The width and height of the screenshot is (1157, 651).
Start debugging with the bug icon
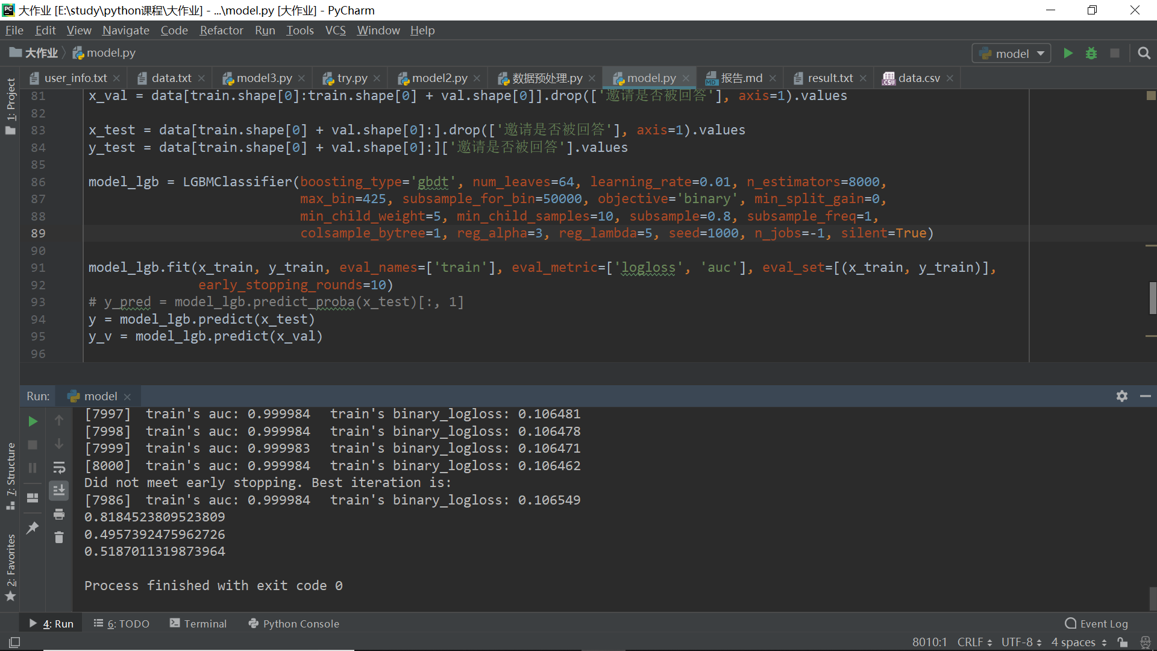1091,53
